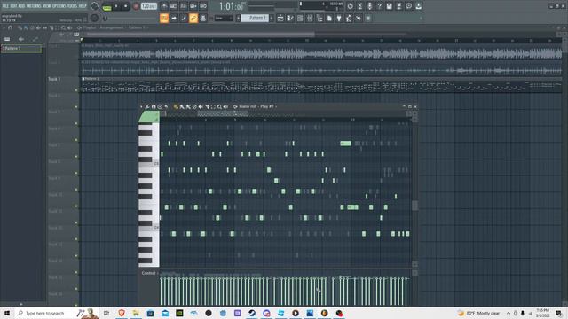Viewport: 568px width, 319px height.
Task: Open the tempo tapper icon
Action: [348, 18]
